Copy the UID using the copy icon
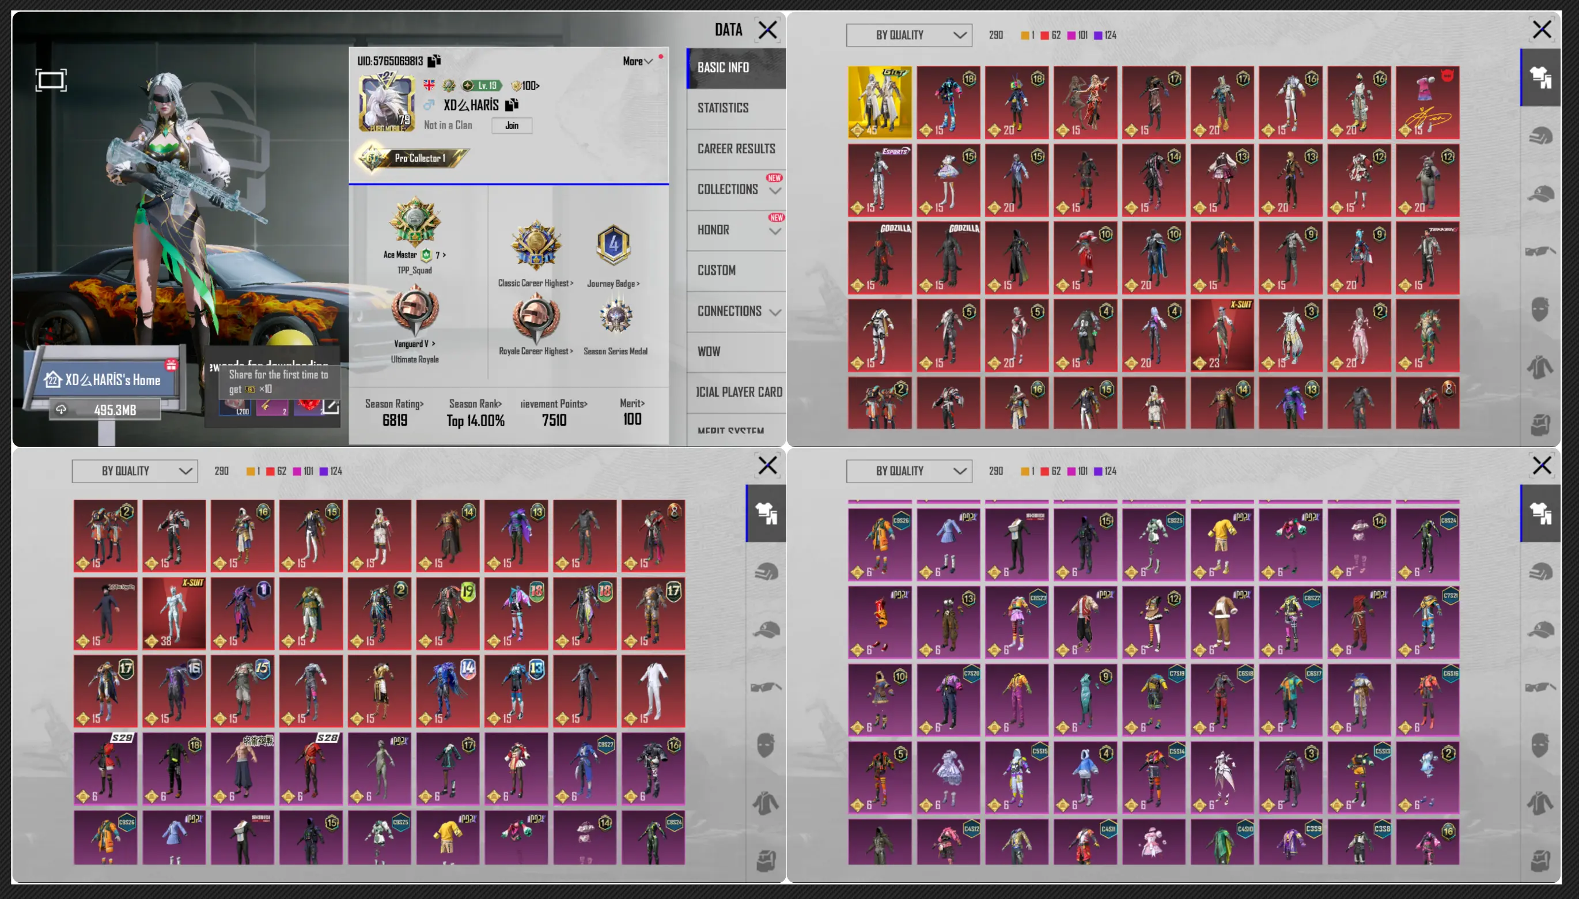This screenshot has width=1579, height=899. click(434, 61)
